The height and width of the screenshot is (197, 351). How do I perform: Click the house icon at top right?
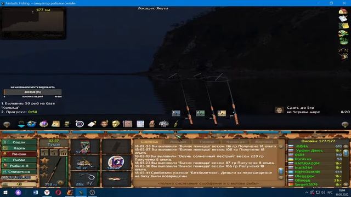pyautogui.click(x=343, y=11)
